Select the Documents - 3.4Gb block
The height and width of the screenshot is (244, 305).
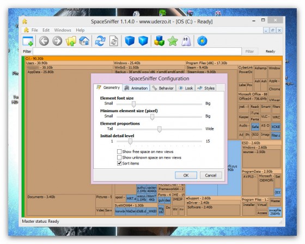click(x=61, y=205)
